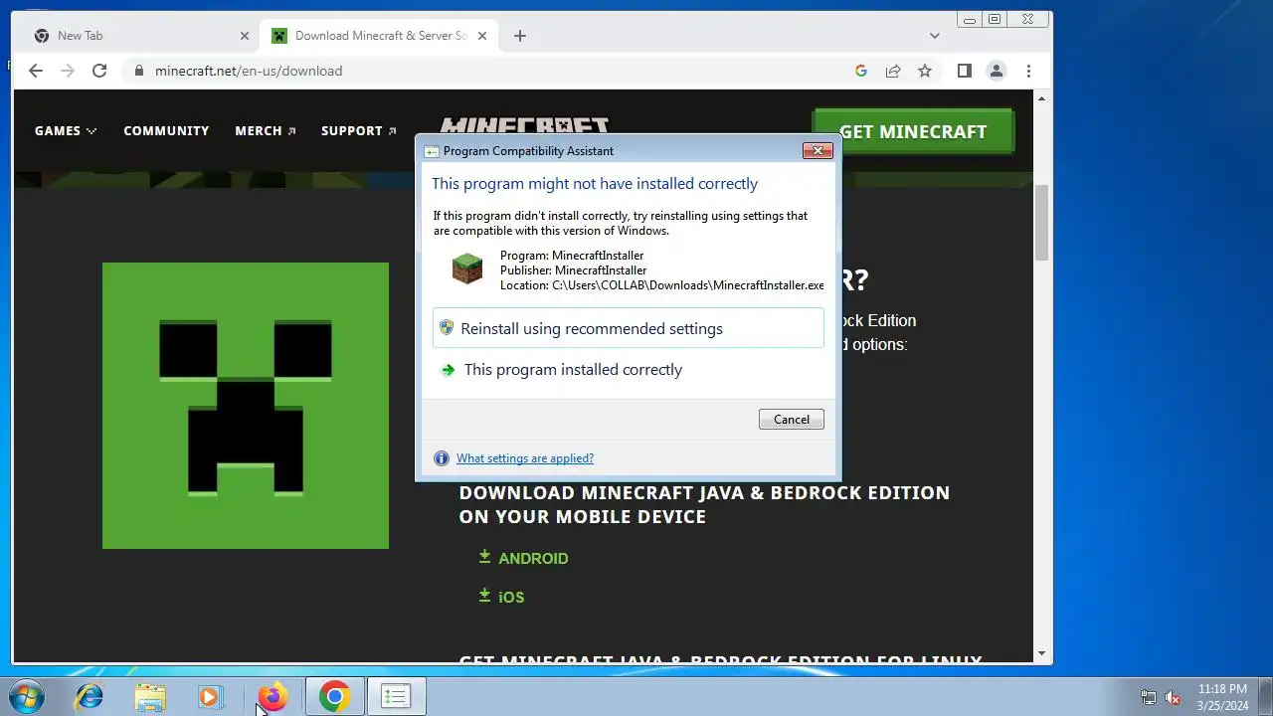Open the Chrome side panel icon
1273x716 pixels.
tap(964, 71)
